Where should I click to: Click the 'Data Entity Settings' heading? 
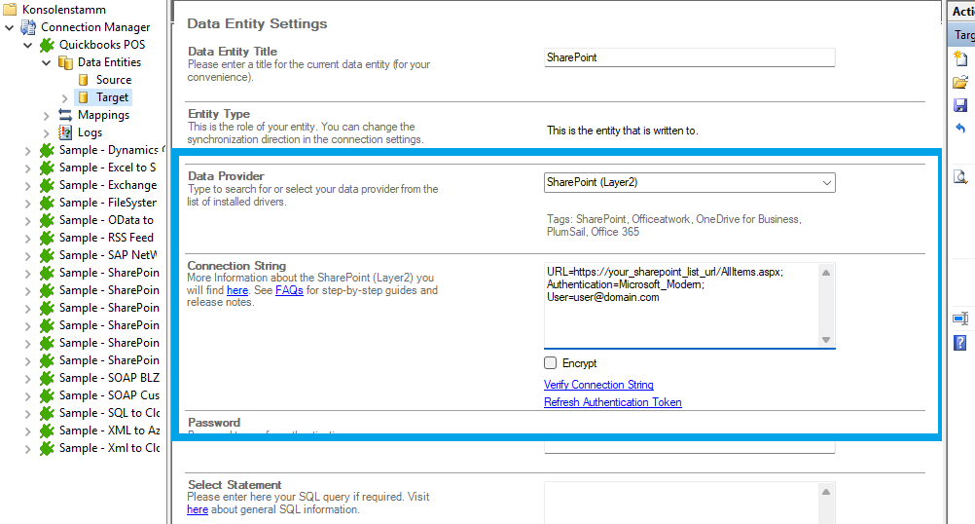point(257,23)
